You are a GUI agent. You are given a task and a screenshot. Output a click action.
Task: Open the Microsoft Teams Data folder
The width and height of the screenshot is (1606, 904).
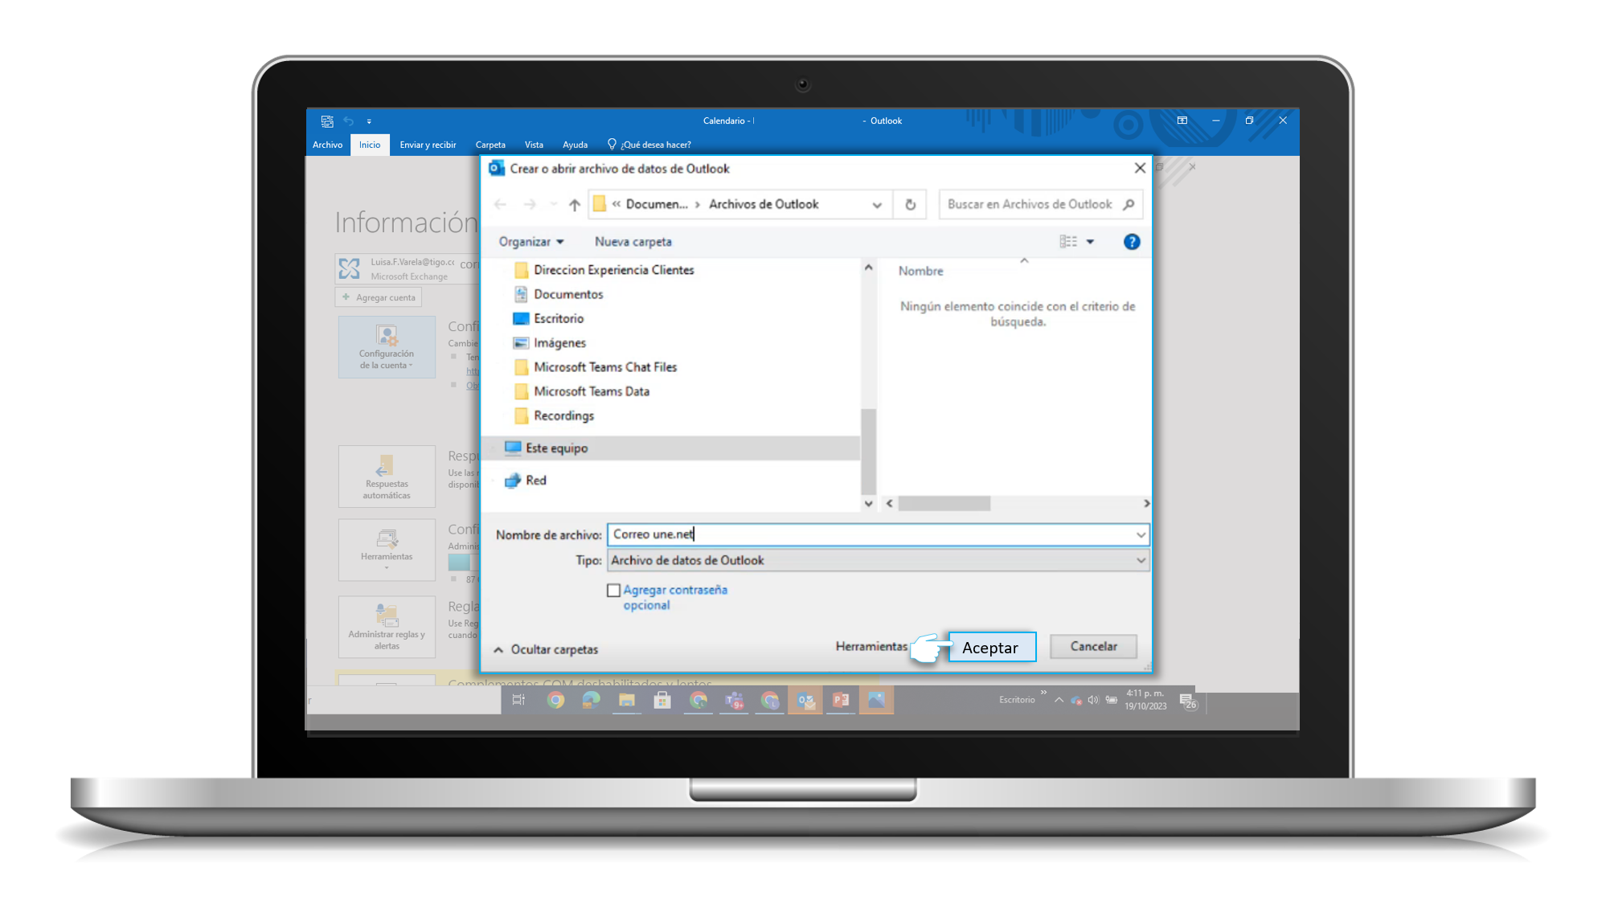point(582,391)
